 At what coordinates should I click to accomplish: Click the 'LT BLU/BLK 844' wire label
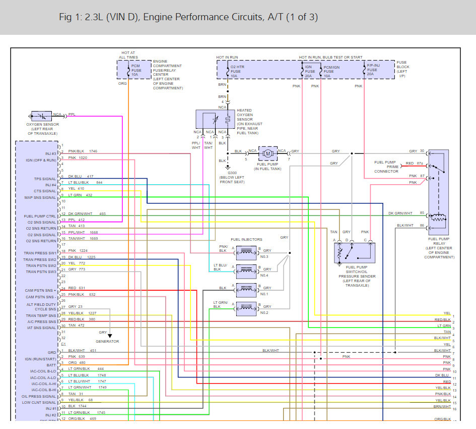pos(85,183)
